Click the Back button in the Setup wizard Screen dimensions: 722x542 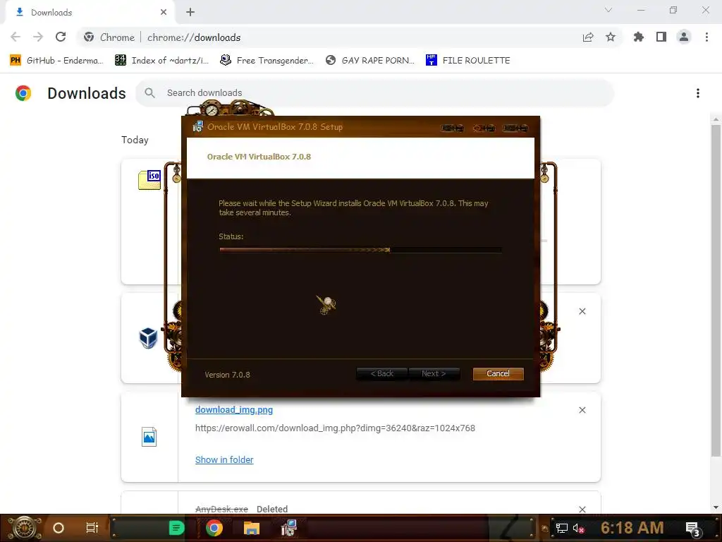381,374
